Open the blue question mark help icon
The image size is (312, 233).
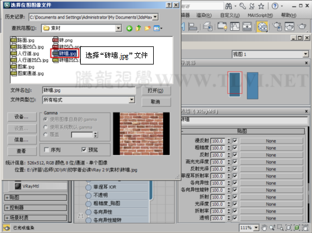(x=275, y=6)
